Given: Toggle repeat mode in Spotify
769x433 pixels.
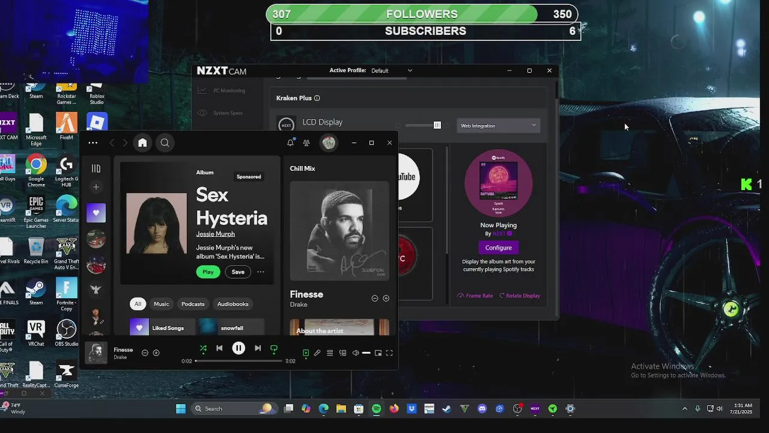Looking at the screenshot, I should pos(274,348).
